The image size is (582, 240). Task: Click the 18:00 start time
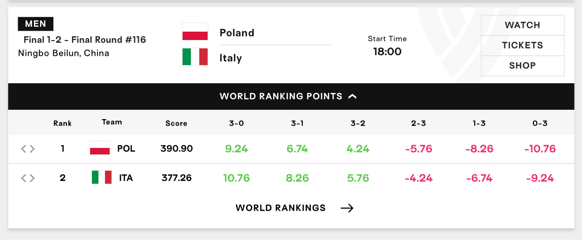coord(387,51)
